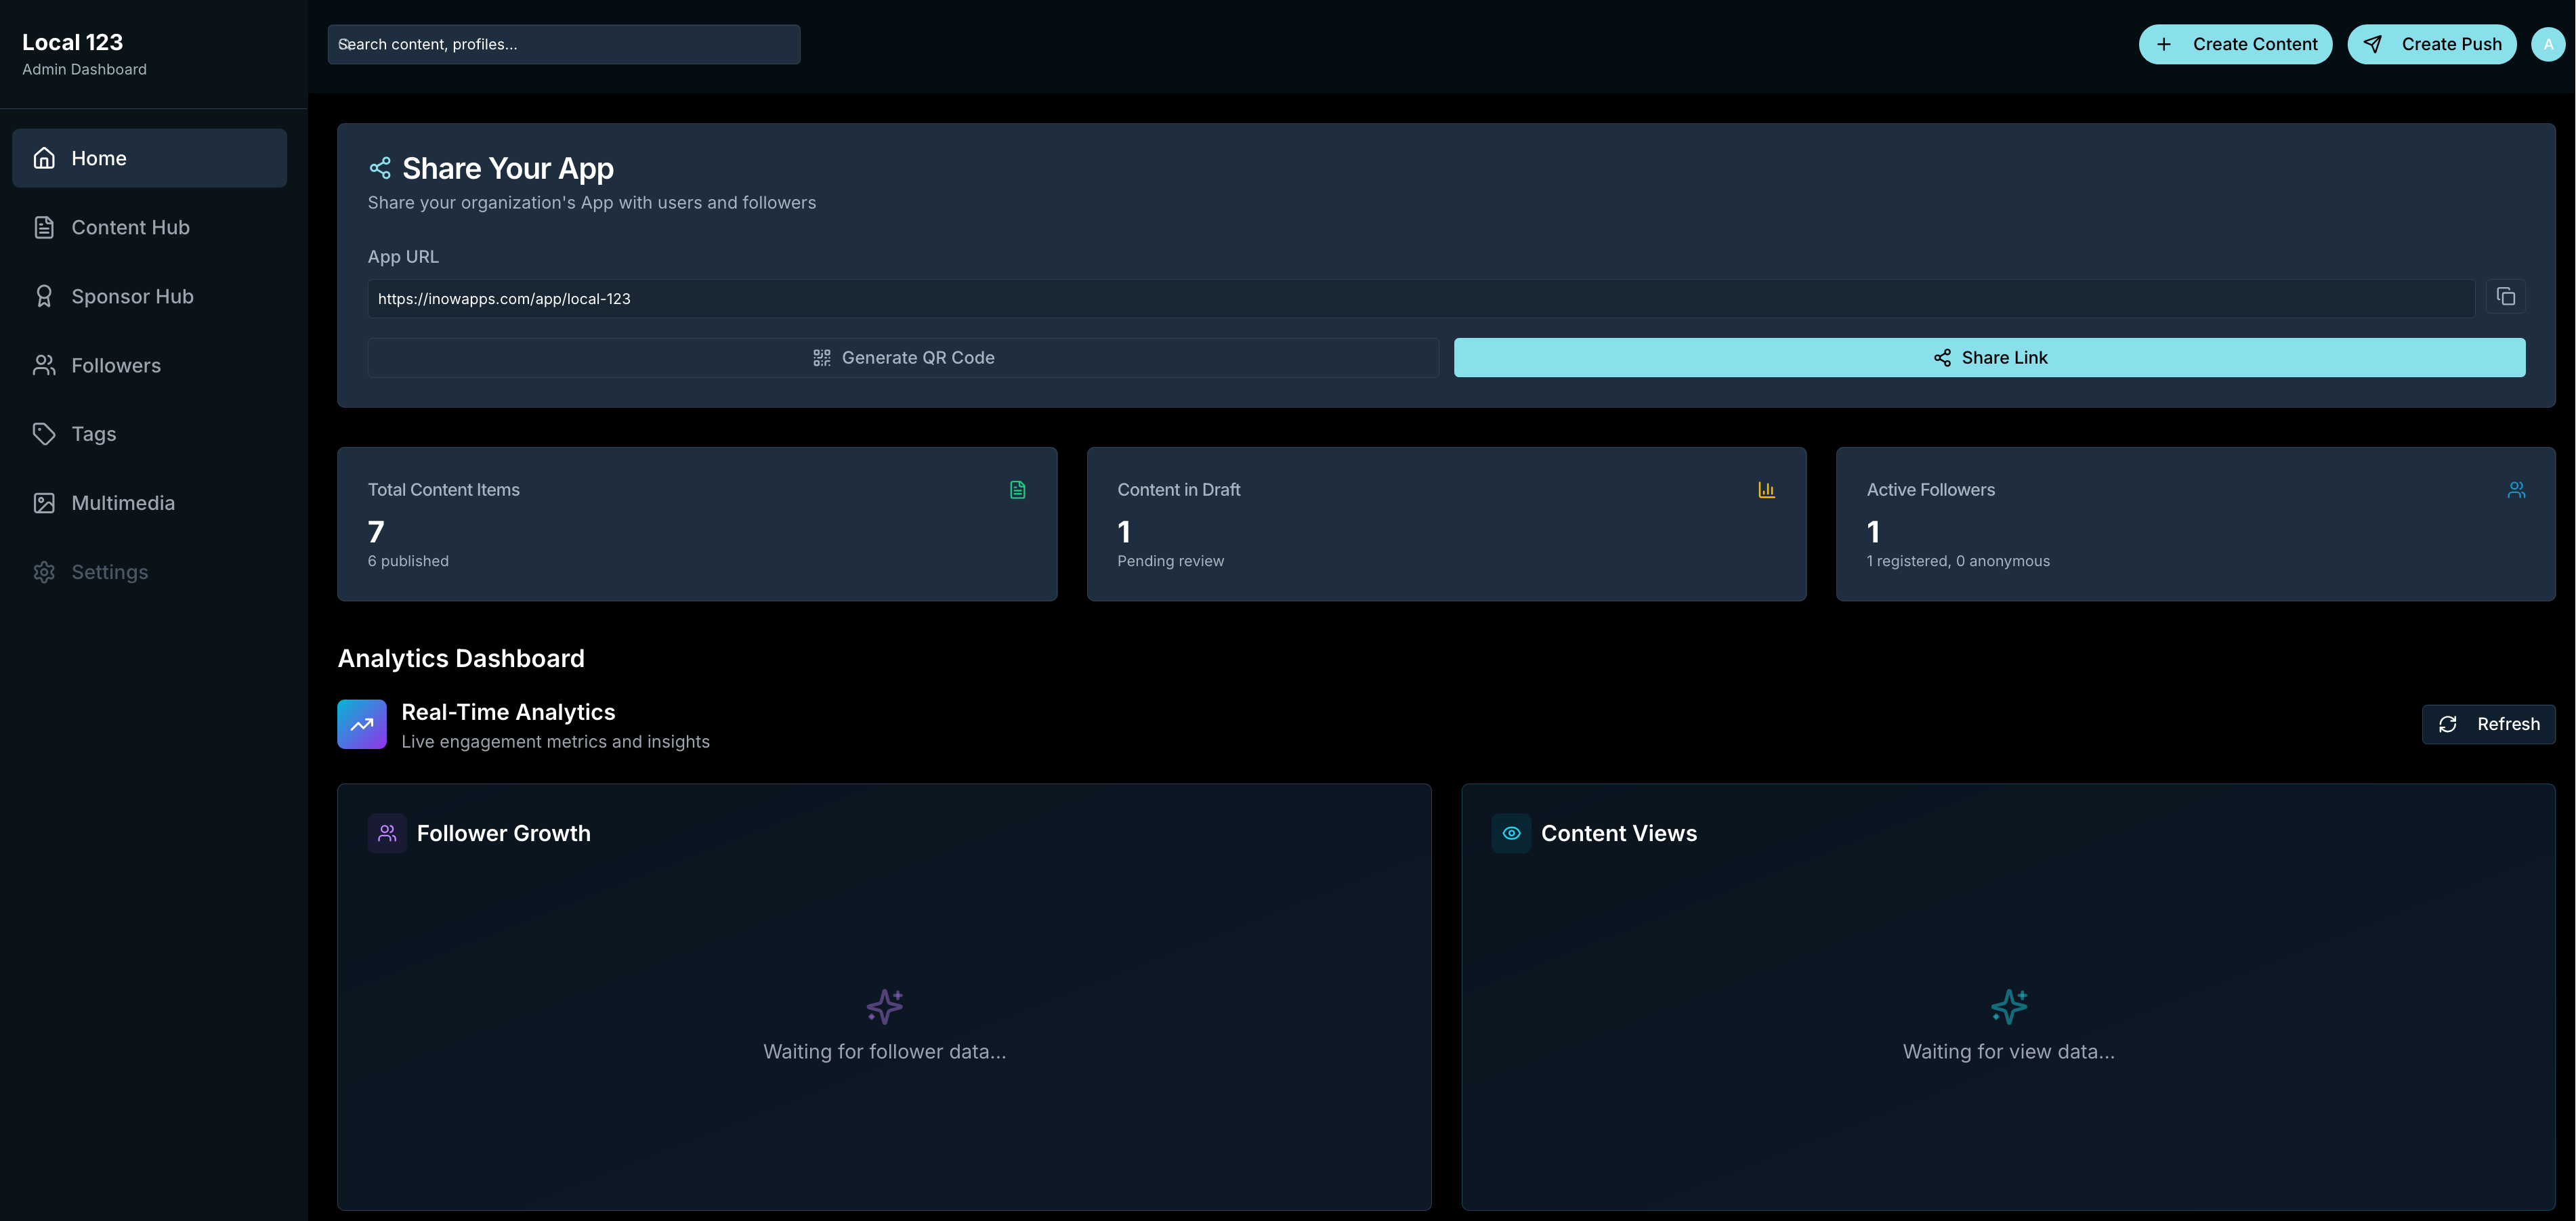Screen dimensions: 2576x1221
Task: Copy the App URL with the copy icon
Action: click(2506, 297)
